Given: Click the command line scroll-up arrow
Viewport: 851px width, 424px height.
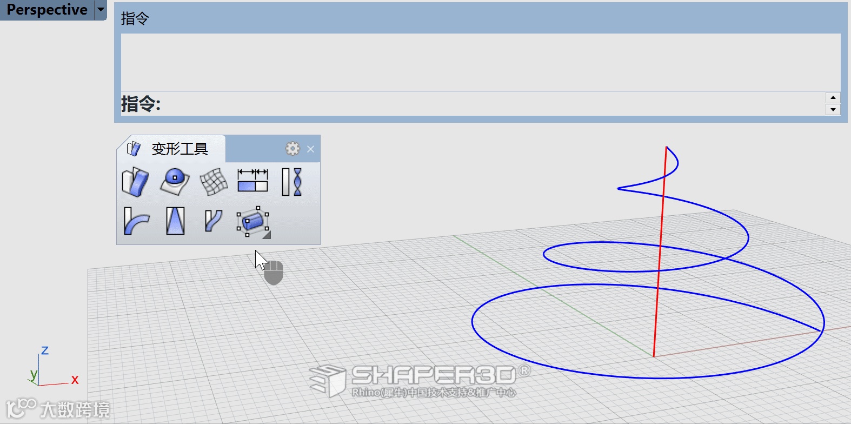Looking at the screenshot, I should (x=833, y=97).
